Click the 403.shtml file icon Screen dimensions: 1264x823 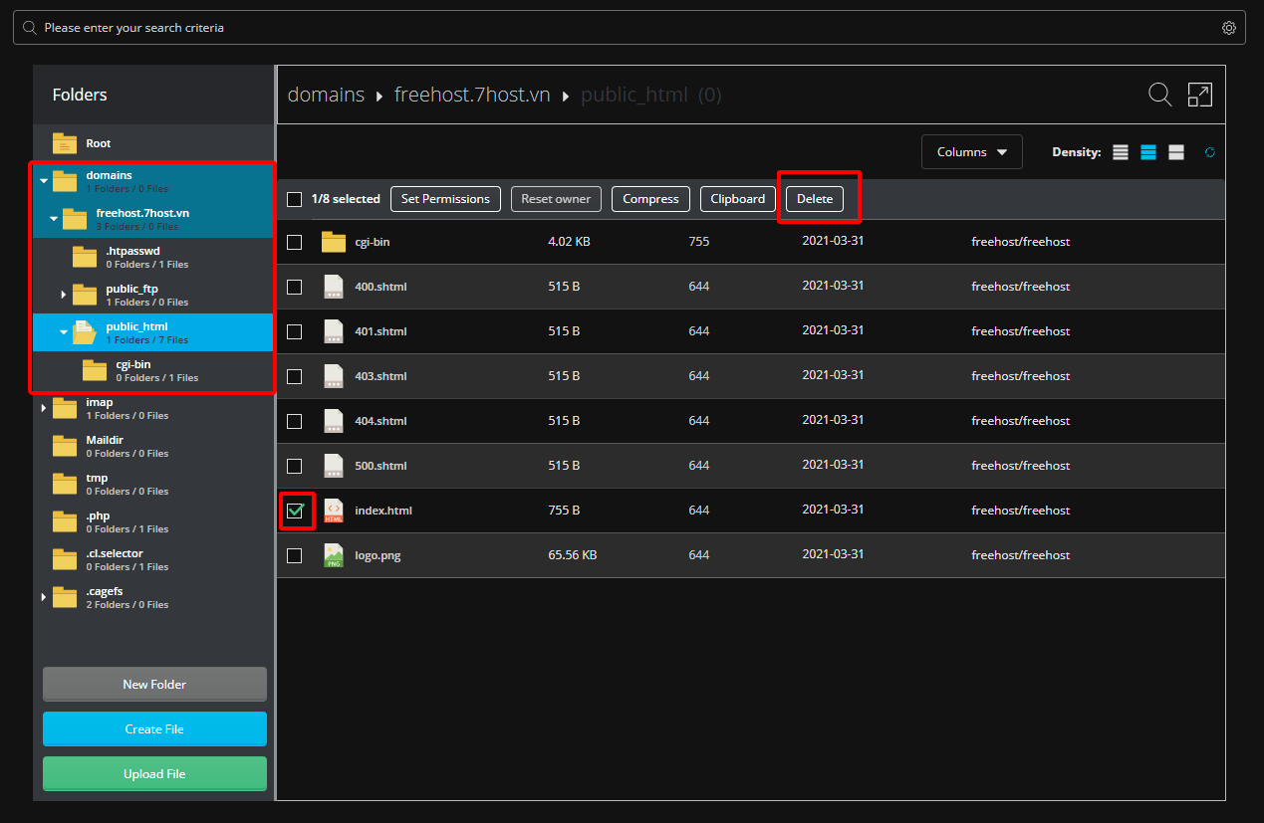(x=333, y=376)
